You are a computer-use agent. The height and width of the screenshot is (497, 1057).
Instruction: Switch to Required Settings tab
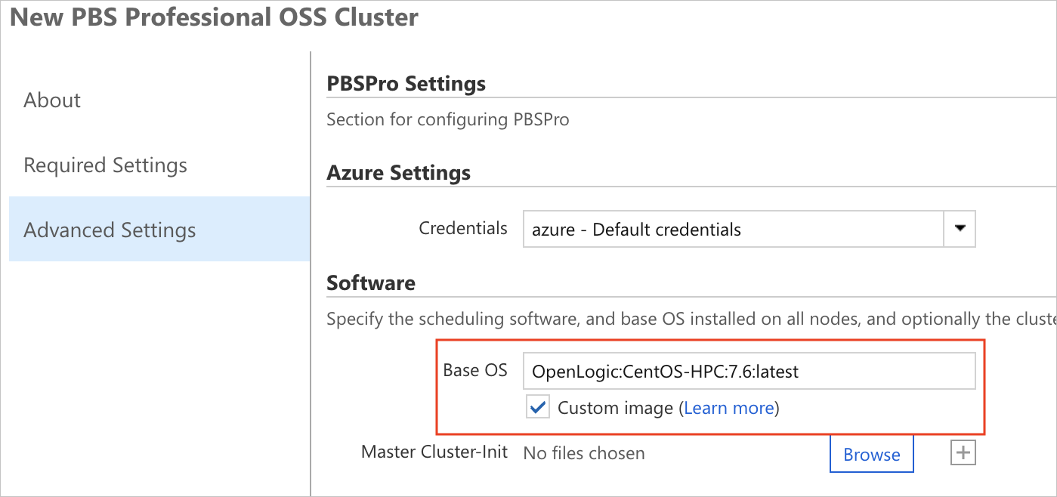click(x=105, y=165)
